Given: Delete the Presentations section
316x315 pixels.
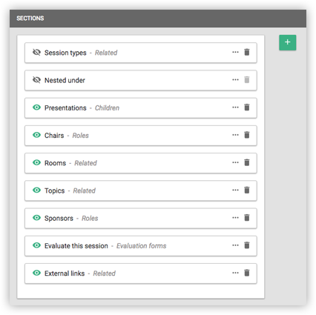Looking at the screenshot, I should click(x=247, y=107).
